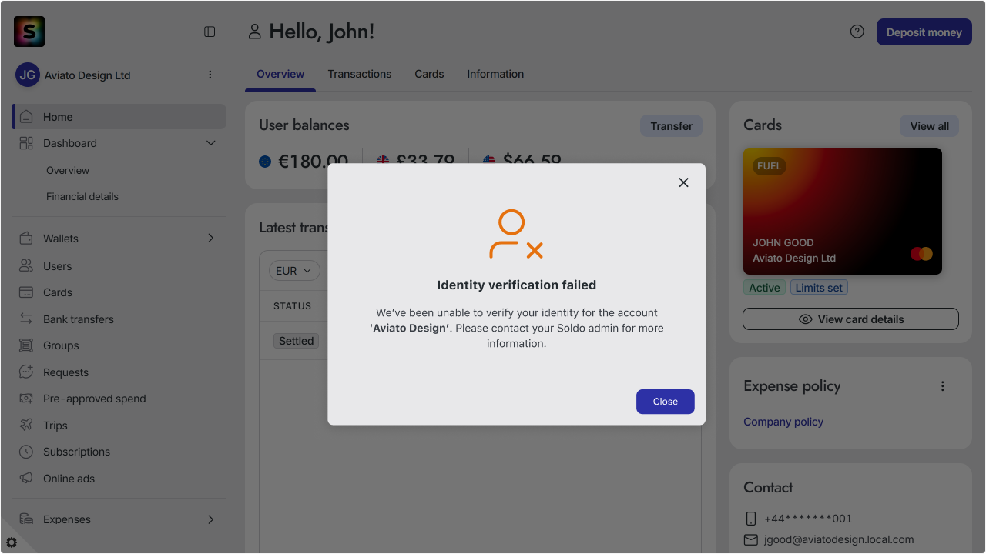Open the help question mark icon
The height and width of the screenshot is (554, 986).
point(857,32)
